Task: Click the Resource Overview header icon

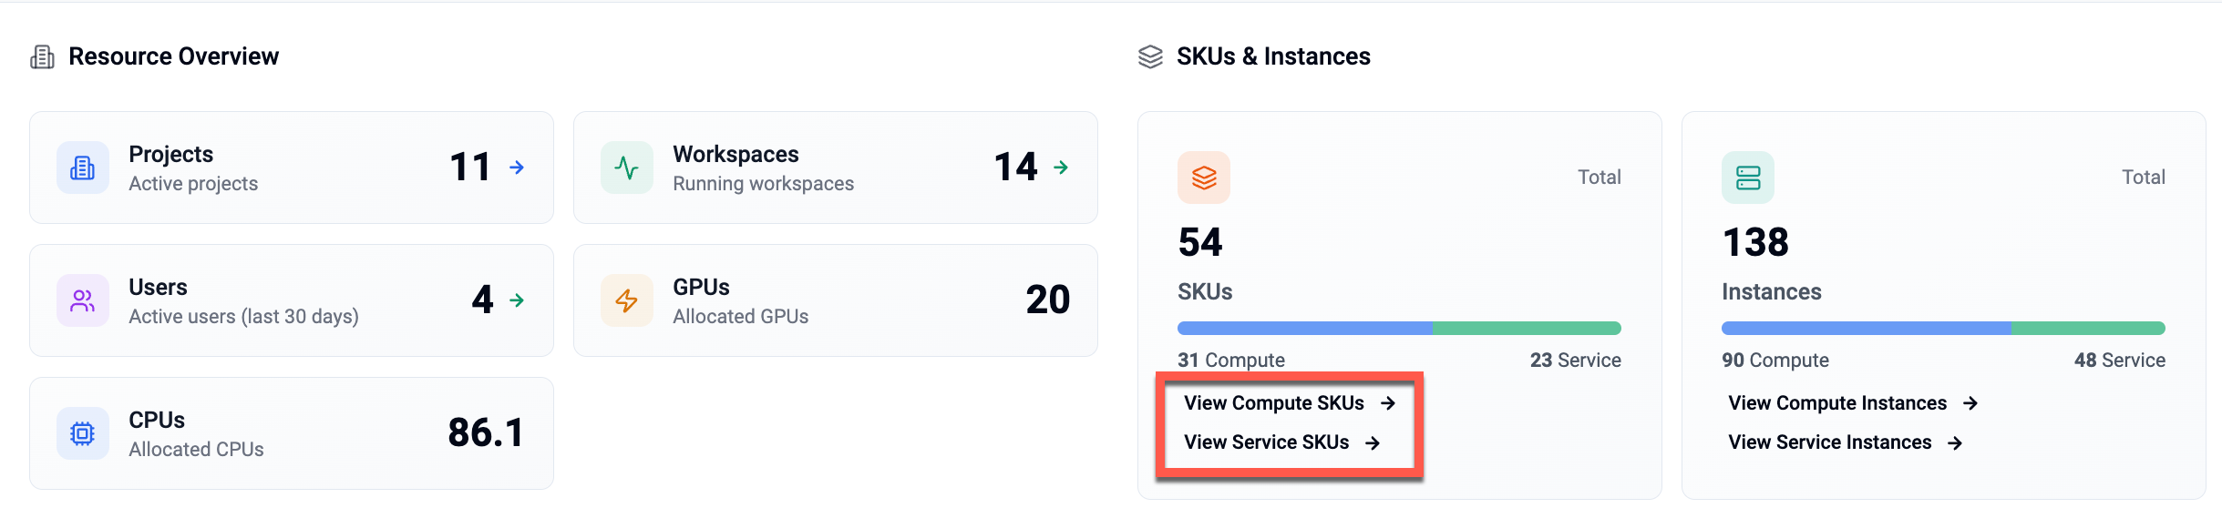Action: click(x=42, y=56)
